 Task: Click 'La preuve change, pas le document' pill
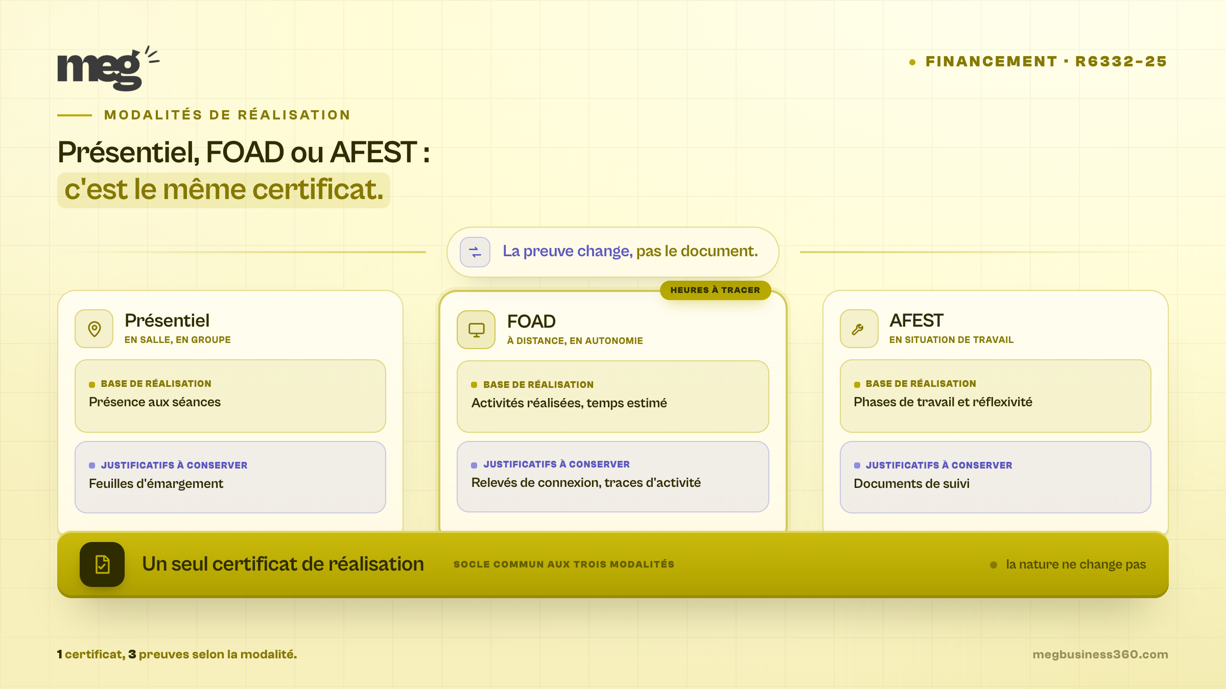point(613,252)
